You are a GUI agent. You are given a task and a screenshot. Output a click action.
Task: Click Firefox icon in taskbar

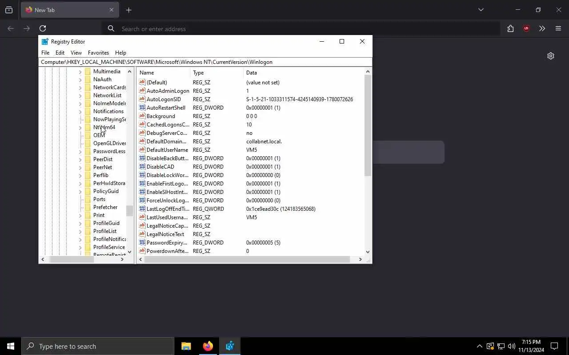coord(208,346)
